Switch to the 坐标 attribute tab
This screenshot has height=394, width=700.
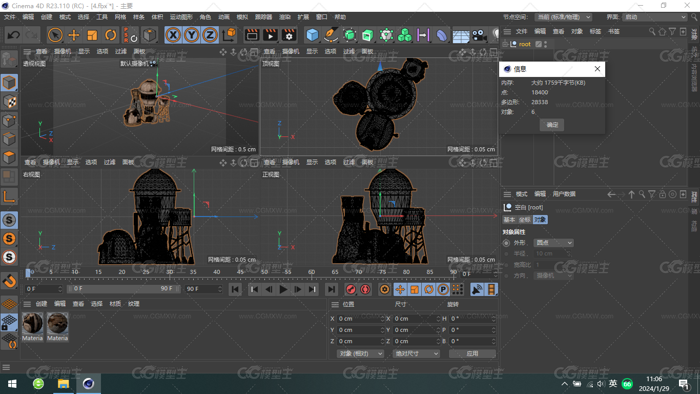pyautogui.click(x=525, y=220)
